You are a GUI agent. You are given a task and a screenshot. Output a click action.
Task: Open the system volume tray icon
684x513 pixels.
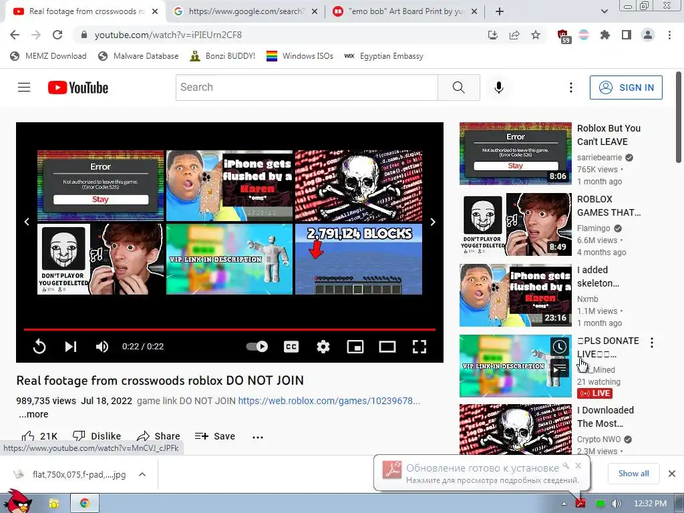[x=616, y=504]
